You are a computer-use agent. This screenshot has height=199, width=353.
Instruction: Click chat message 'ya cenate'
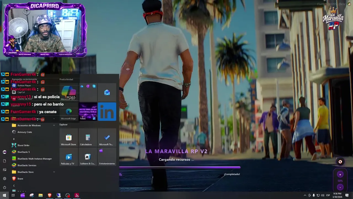(47, 112)
